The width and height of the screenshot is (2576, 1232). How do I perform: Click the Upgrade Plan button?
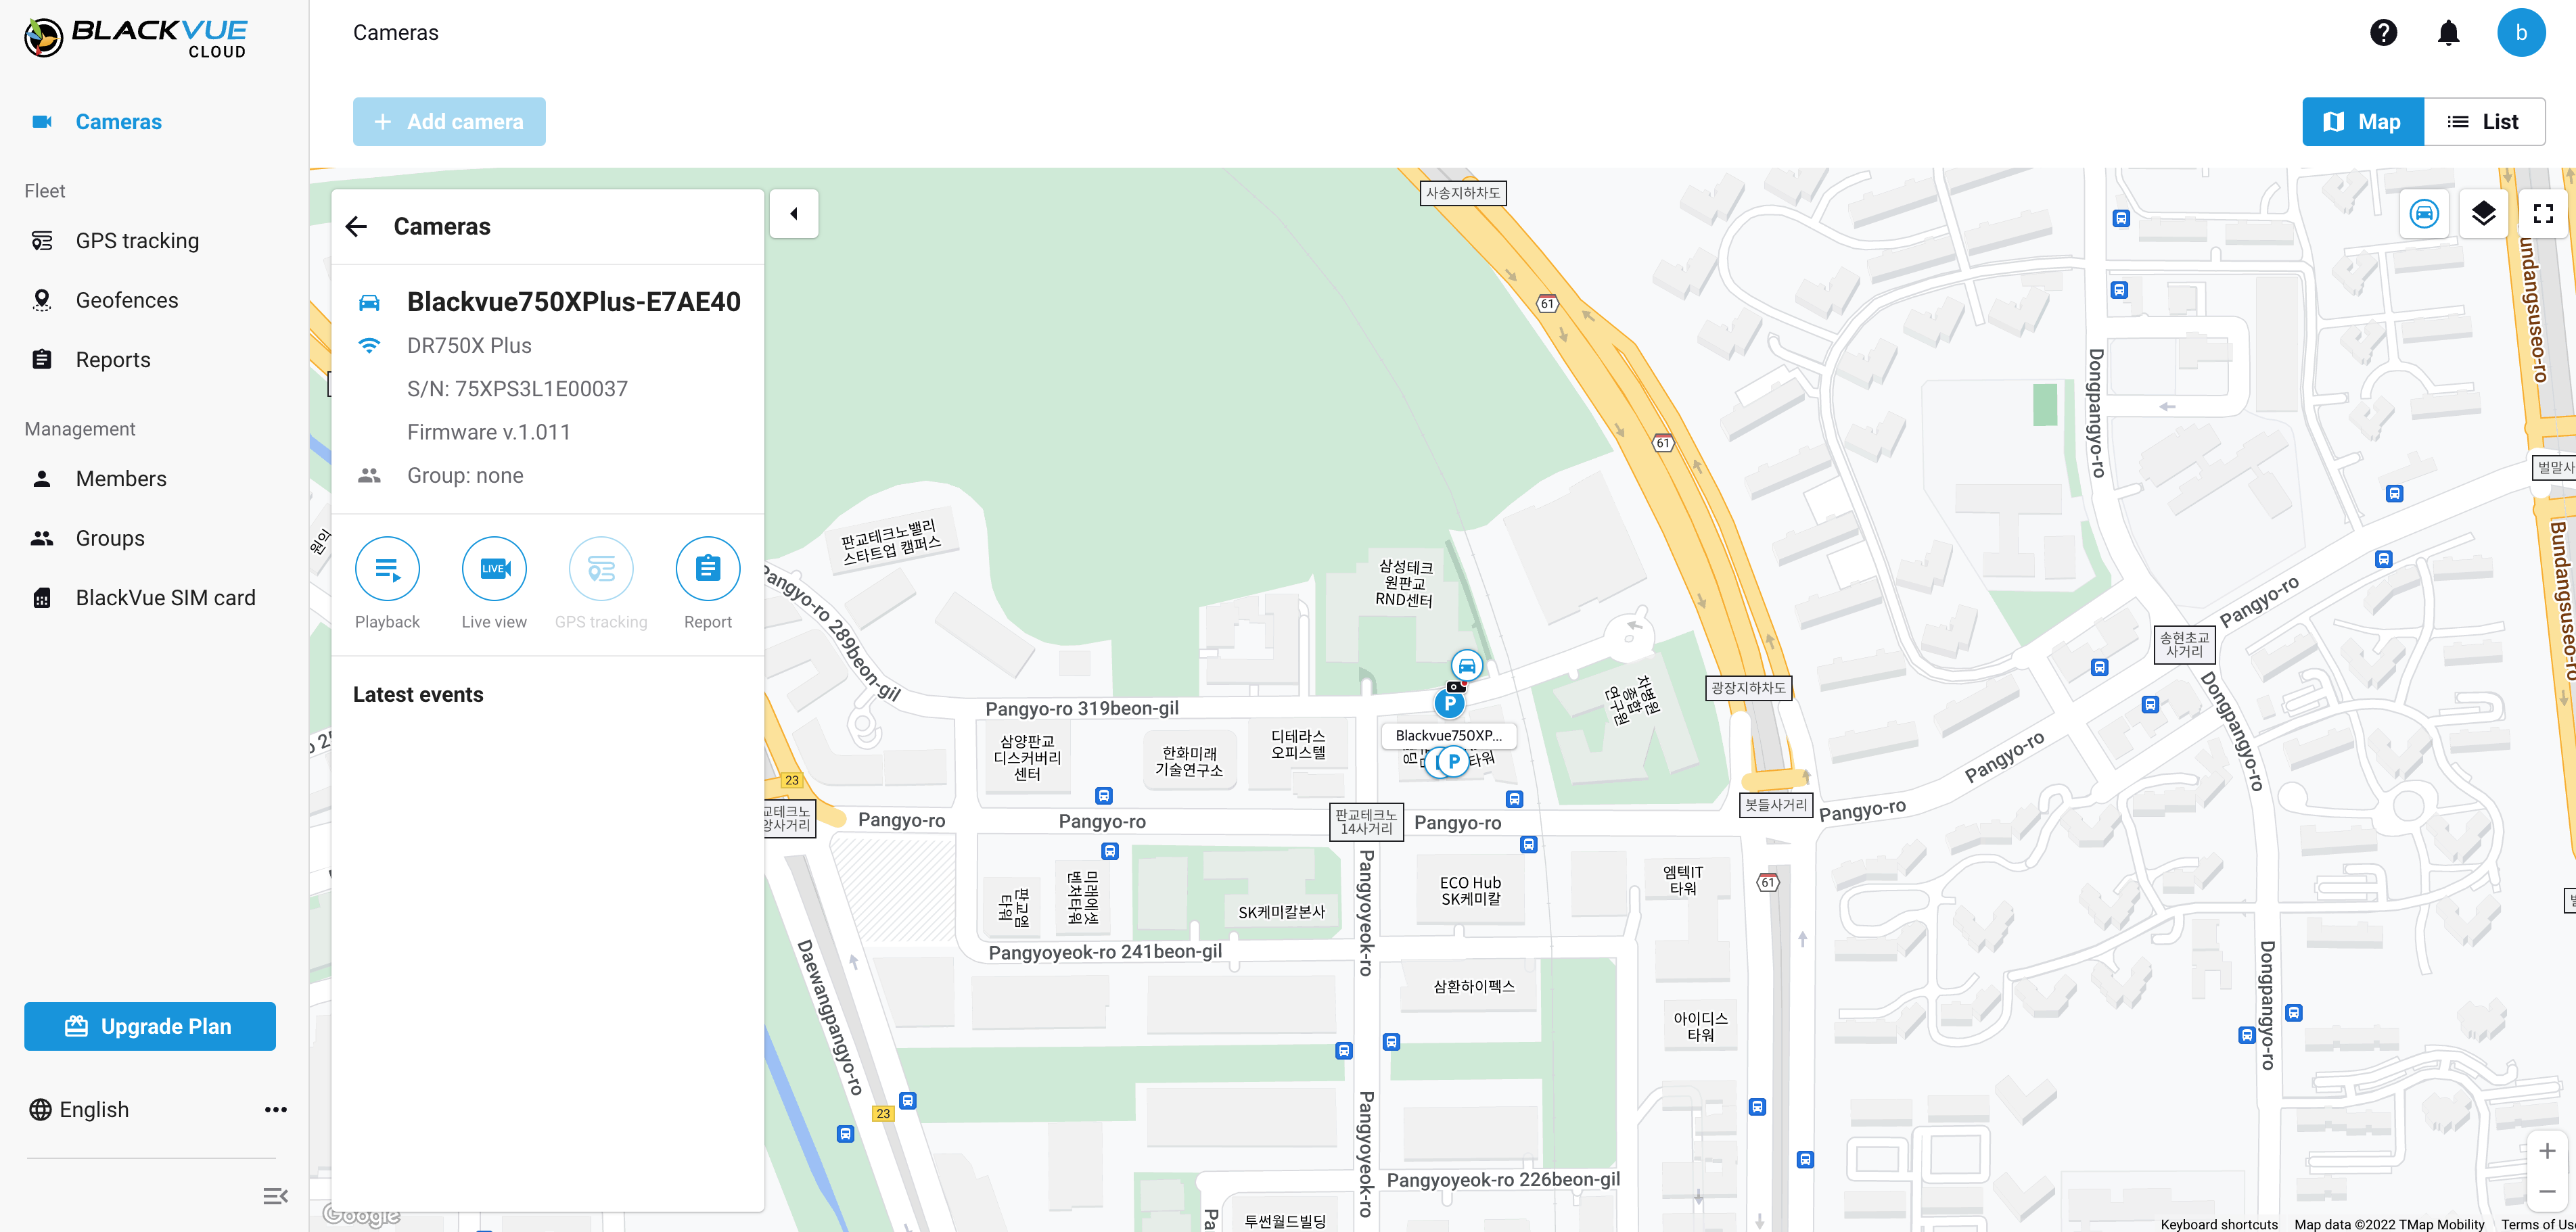tap(150, 1026)
